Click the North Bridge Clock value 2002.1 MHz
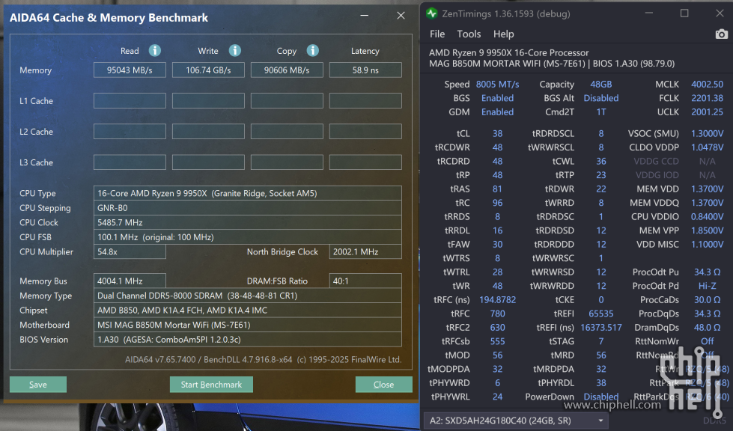733x431 pixels. coord(365,251)
